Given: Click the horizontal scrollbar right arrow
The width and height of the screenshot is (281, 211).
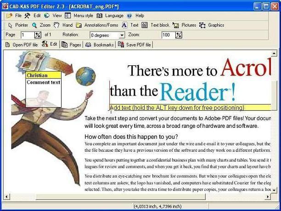Looking at the screenshot, I should pos(268,197).
